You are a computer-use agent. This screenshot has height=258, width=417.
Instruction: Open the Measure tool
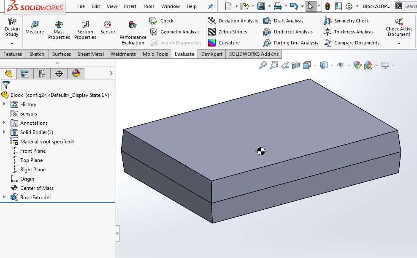tap(35, 28)
